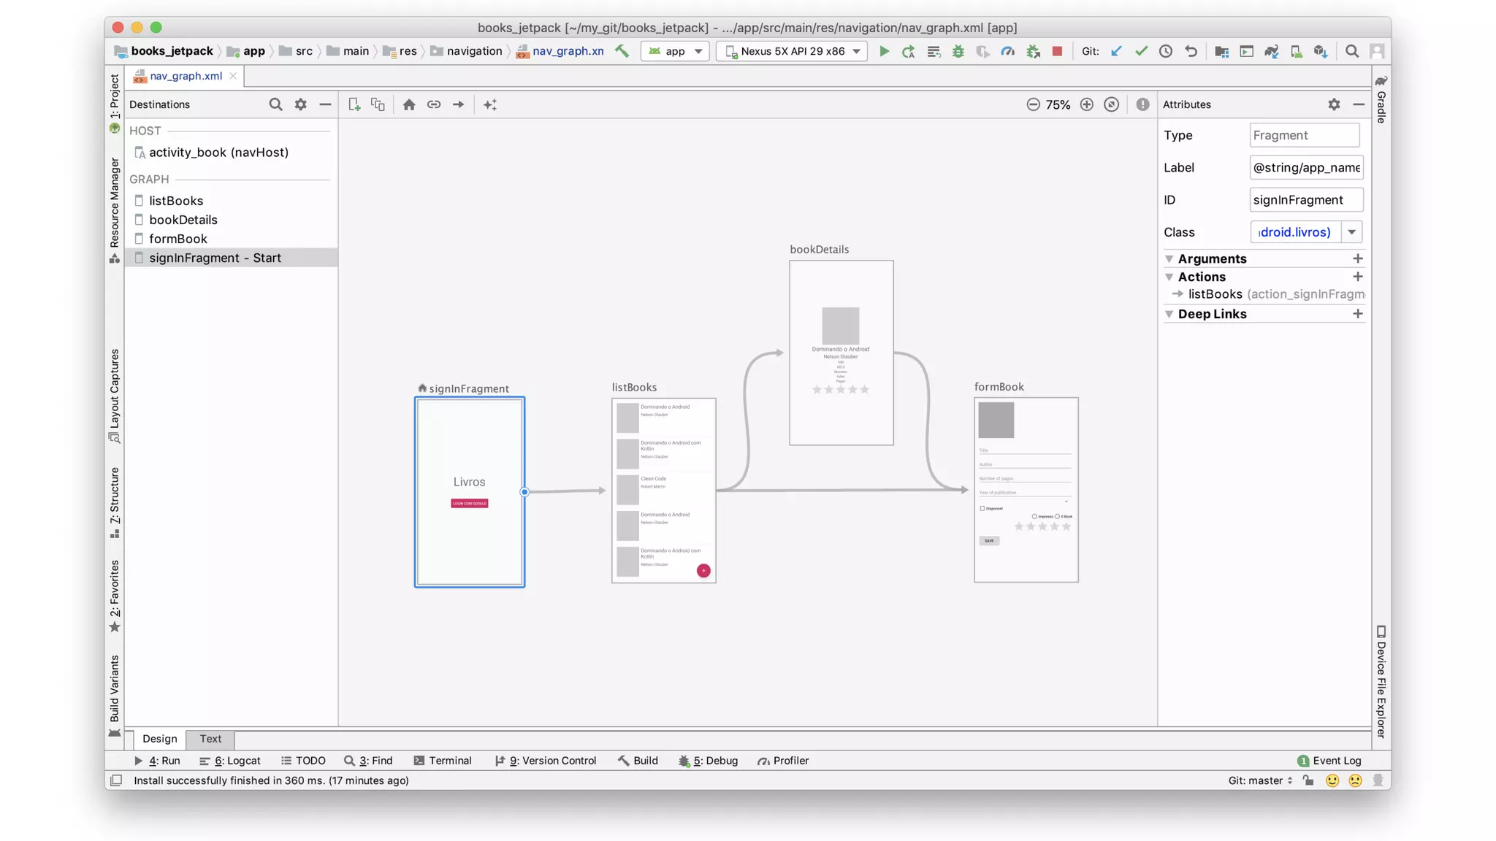
Task: Click the Add Deep Link icon
Action: click(x=434, y=104)
